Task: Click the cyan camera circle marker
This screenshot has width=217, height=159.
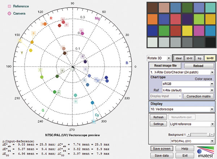Action: click(x=93, y=103)
